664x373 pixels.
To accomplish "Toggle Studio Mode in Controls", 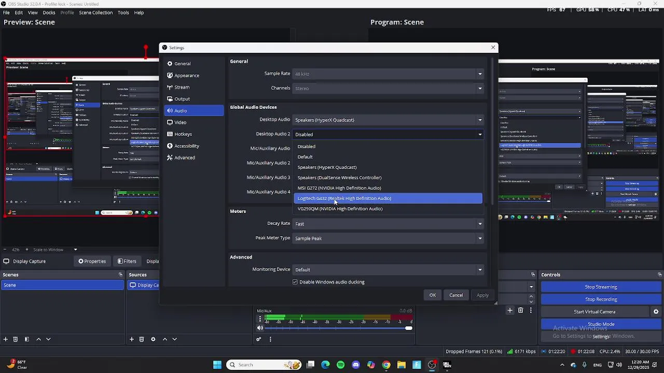I will (x=601, y=324).
